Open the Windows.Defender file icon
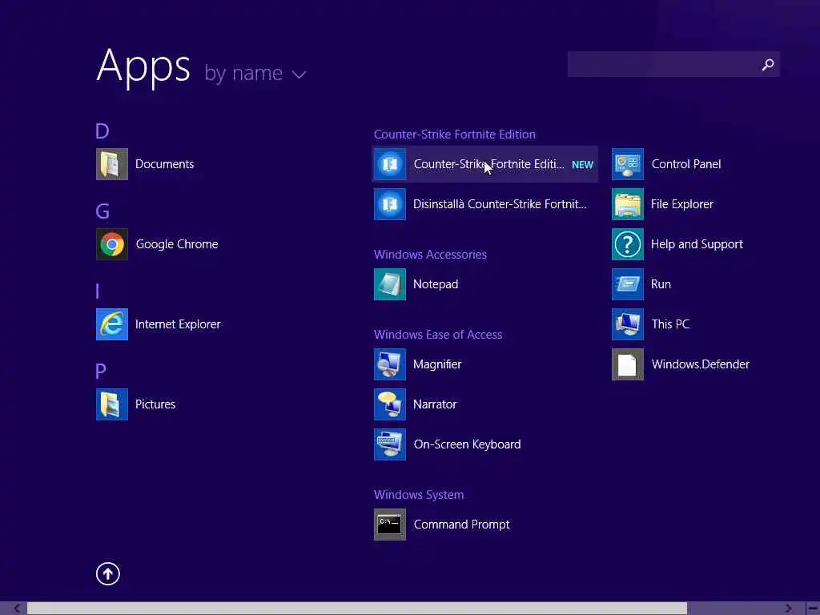820x615 pixels. 628,364
